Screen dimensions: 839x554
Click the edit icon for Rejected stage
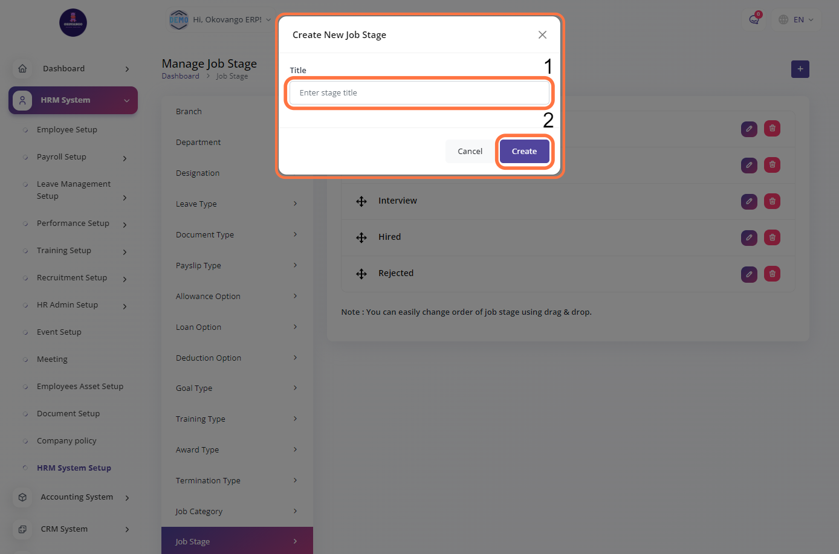click(749, 274)
